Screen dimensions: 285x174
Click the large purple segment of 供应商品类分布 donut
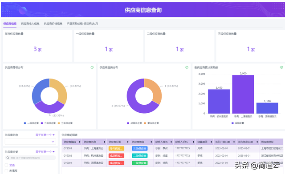coord(134,102)
